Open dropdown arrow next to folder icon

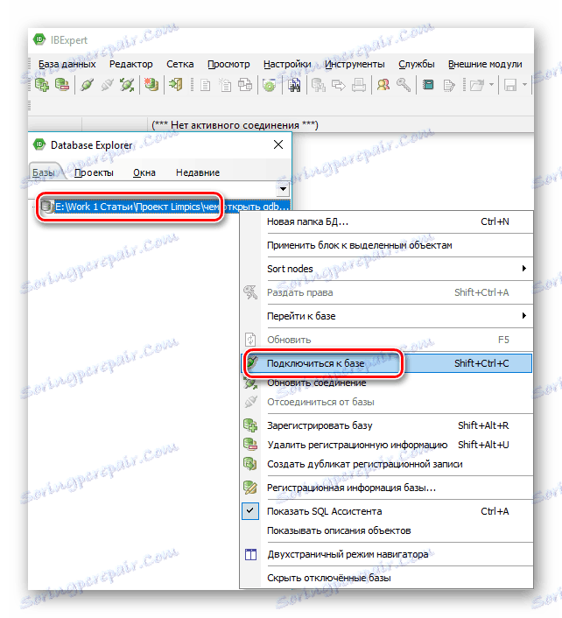tap(491, 84)
